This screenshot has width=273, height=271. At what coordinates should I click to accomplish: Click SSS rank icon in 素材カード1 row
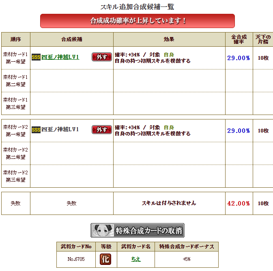tap(36, 57)
